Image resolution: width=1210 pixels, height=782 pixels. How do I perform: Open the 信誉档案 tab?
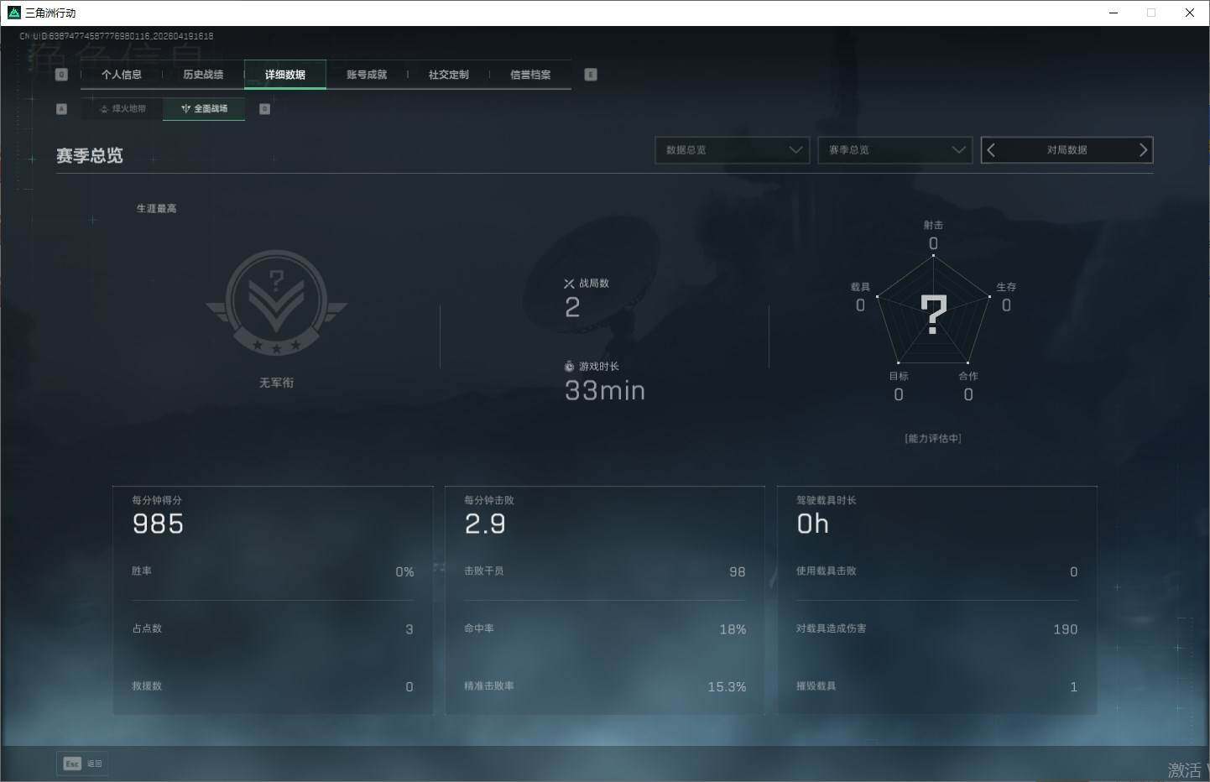tap(530, 75)
